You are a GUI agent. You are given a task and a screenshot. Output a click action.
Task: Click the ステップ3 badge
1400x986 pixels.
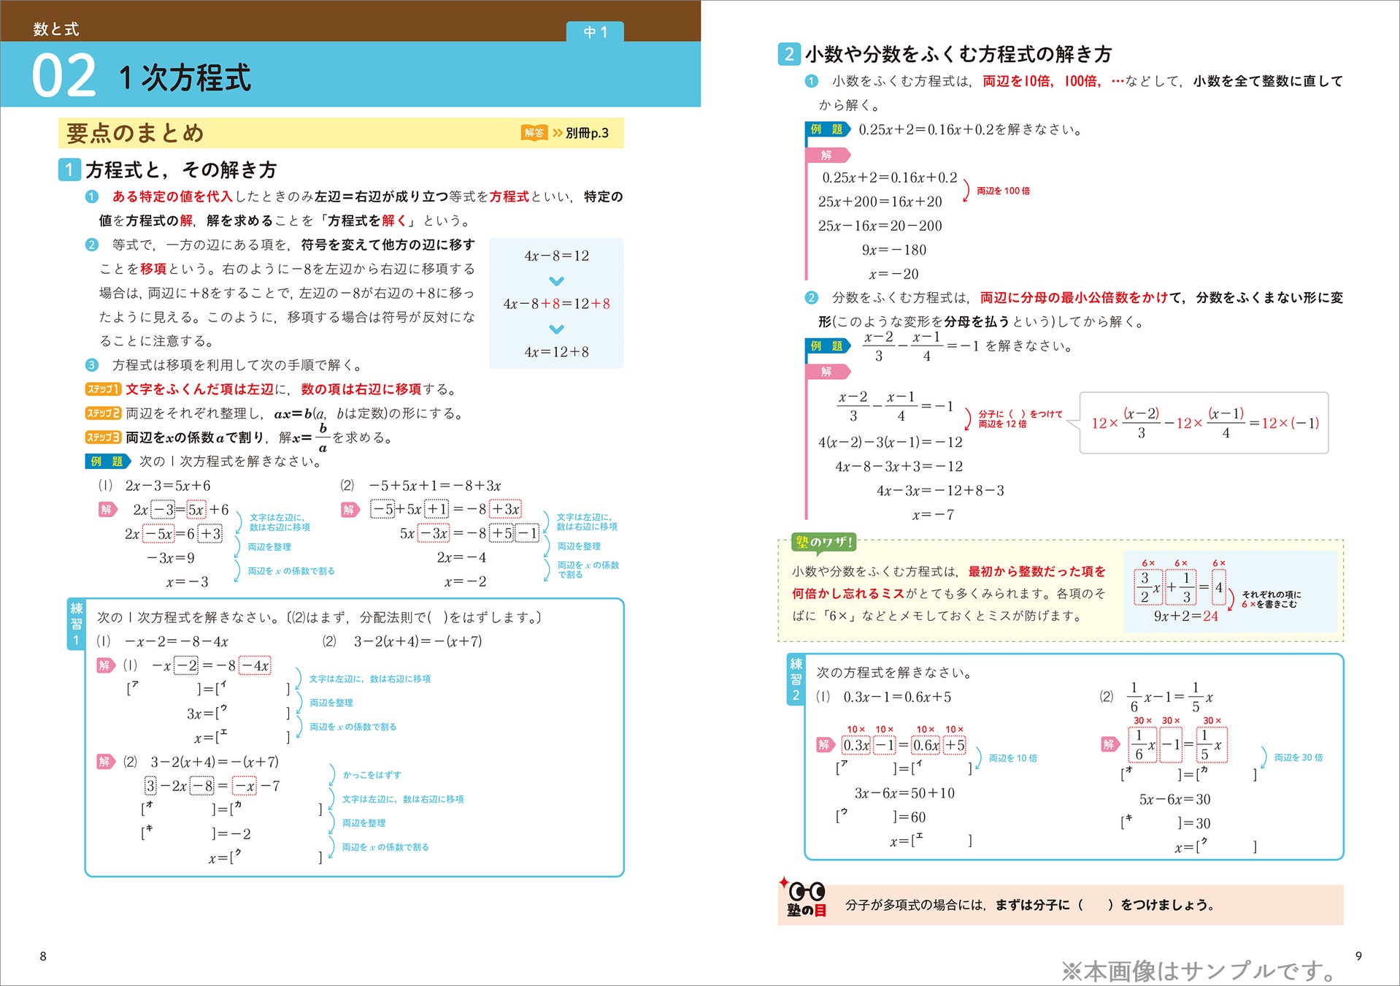coord(103,437)
